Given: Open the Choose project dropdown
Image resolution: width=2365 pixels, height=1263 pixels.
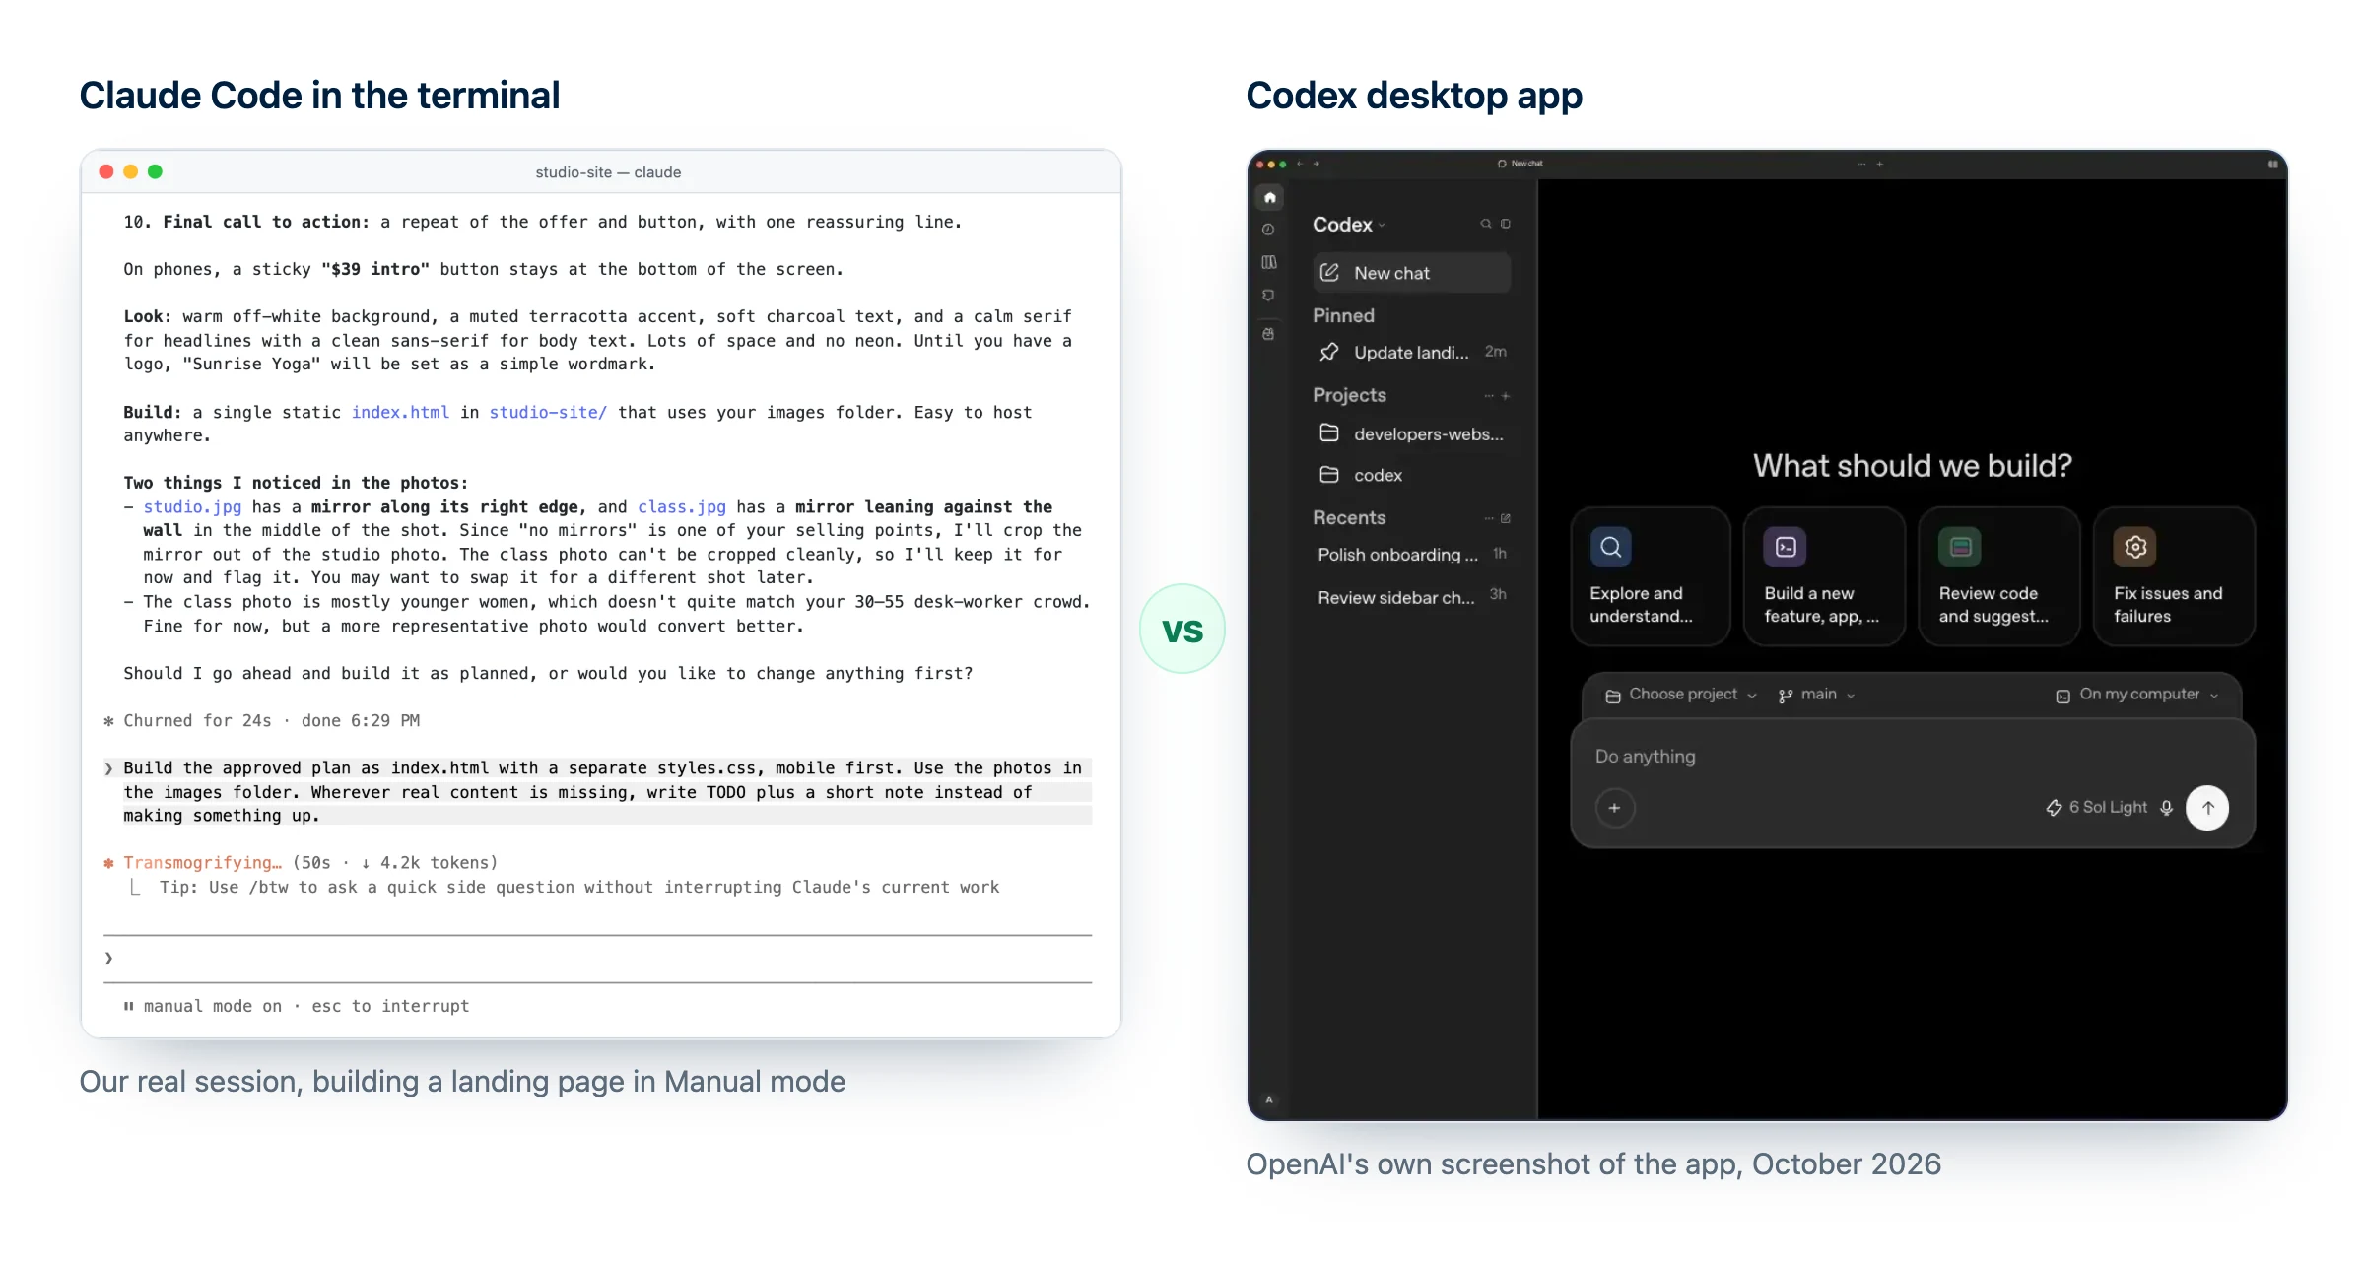Looking at the screenshot, I should pos(1681,695).
